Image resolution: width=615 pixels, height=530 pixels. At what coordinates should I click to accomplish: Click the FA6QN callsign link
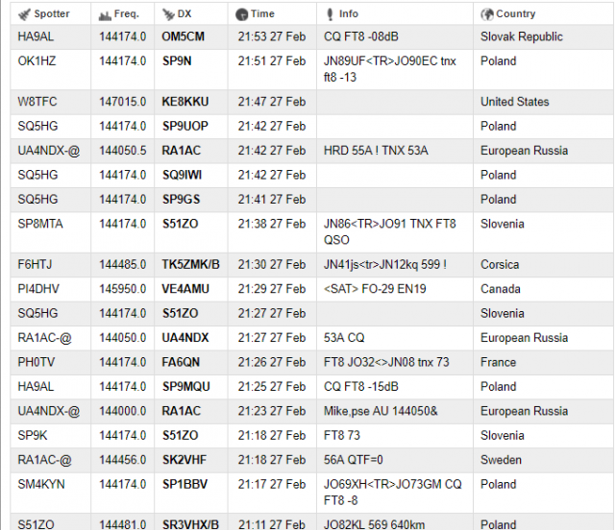[181, 363]
